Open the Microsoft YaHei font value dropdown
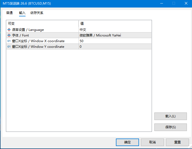The image size is (192, 149). 115,35
